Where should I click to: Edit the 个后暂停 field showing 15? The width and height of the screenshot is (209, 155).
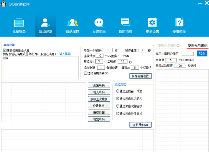pos(122,61)
